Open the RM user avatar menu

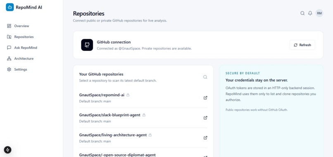click(319, 13)
